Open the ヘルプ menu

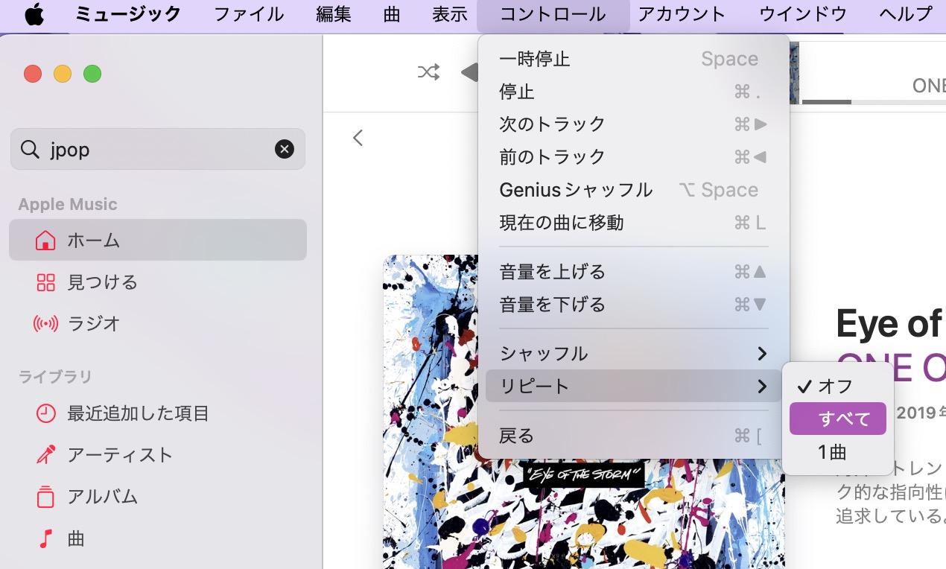coord(906,14)
